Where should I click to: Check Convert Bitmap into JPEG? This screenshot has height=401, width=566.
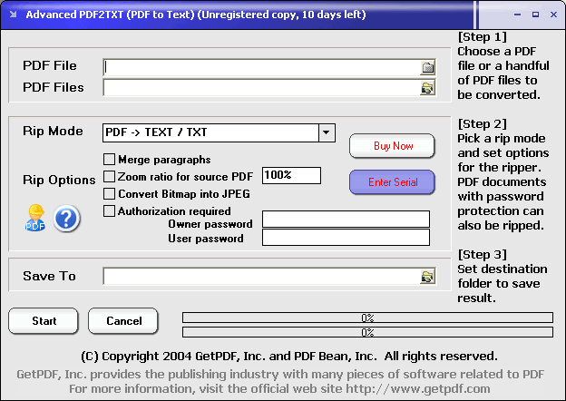[x=110, y=193]
